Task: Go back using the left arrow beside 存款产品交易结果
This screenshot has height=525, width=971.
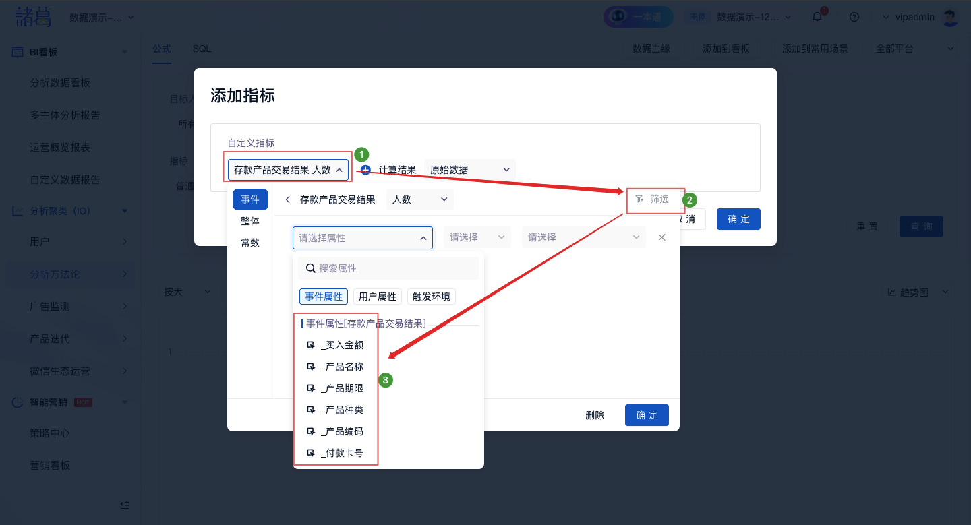Action: (x=288, y=199)
